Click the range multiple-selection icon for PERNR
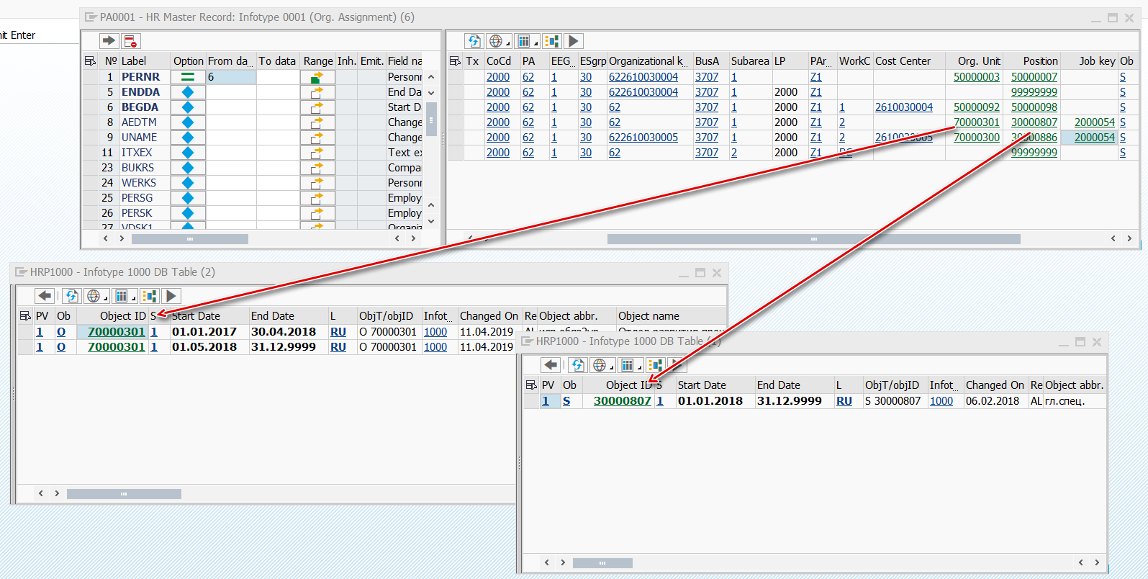 [x=317, y=77]
